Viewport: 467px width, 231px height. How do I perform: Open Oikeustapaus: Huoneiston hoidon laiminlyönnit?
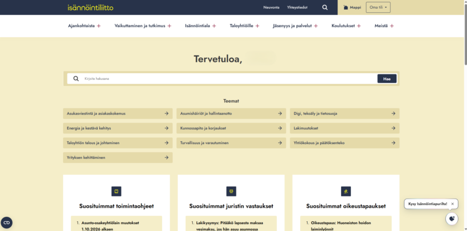coord(341,226)
